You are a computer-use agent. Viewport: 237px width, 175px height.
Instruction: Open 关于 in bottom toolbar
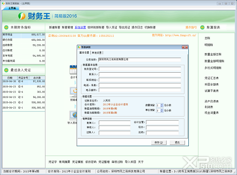(141, 162)
